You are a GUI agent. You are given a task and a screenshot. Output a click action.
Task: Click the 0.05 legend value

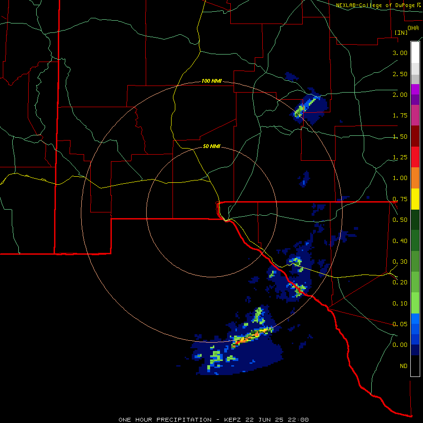400,324
